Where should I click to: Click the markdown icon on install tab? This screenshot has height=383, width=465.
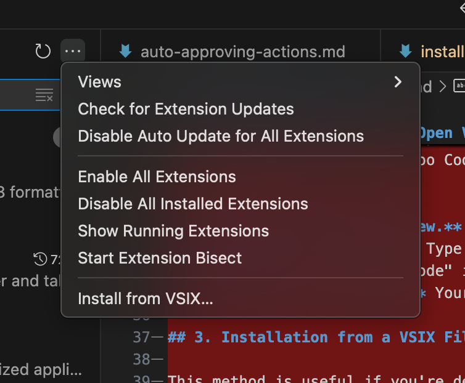[405, 51]
